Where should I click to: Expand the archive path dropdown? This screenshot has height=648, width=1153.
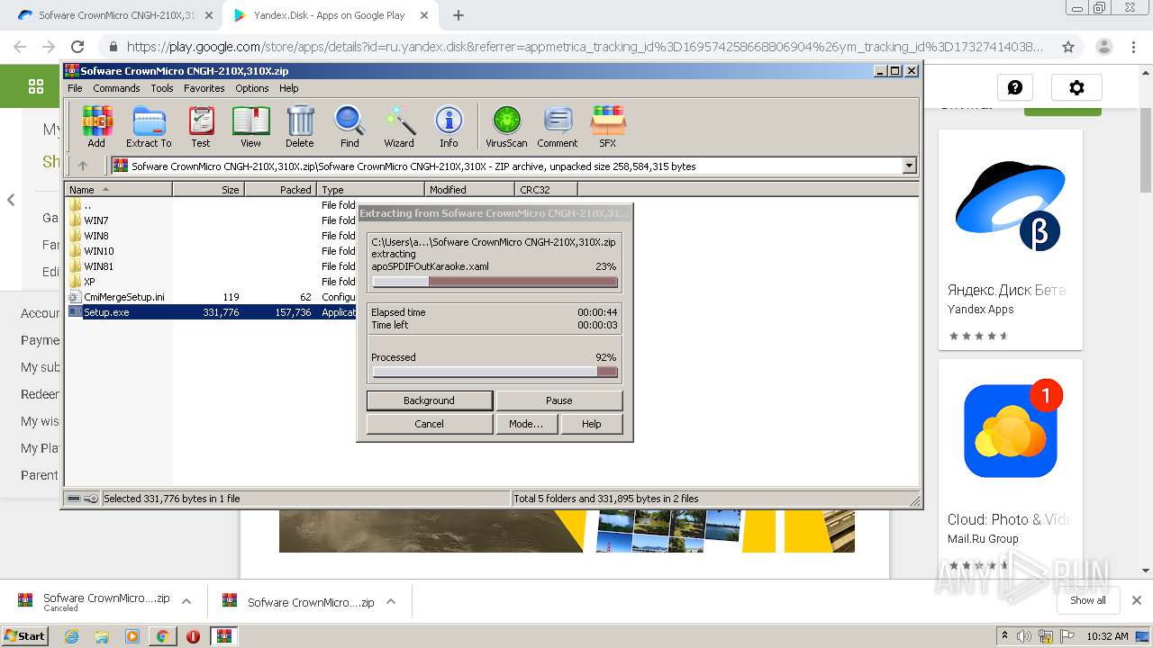point(909,166)
